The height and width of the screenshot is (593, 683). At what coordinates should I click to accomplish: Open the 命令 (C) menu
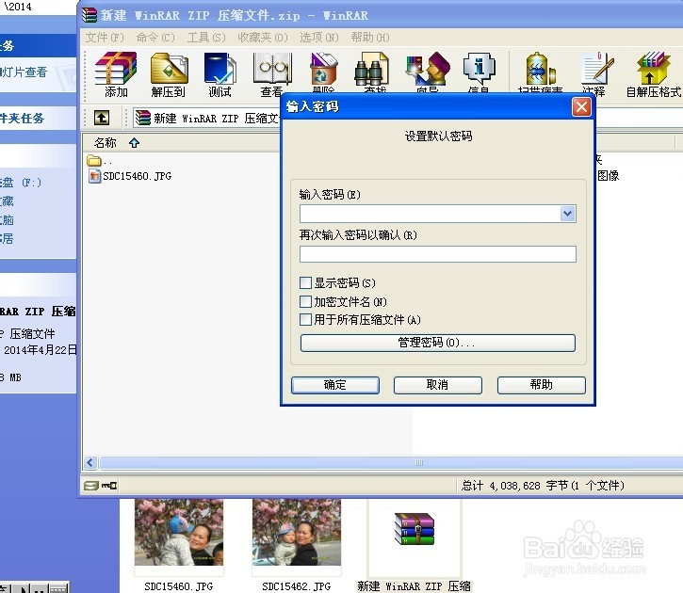tap(155, 38)
